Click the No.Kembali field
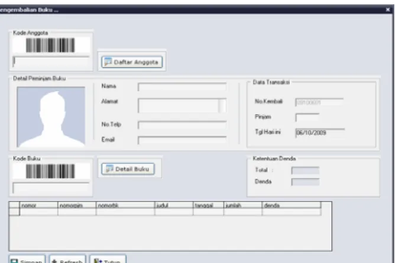 (319, 102)
